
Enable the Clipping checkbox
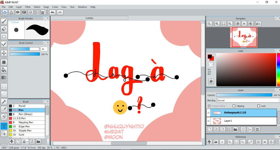point(234,106)
